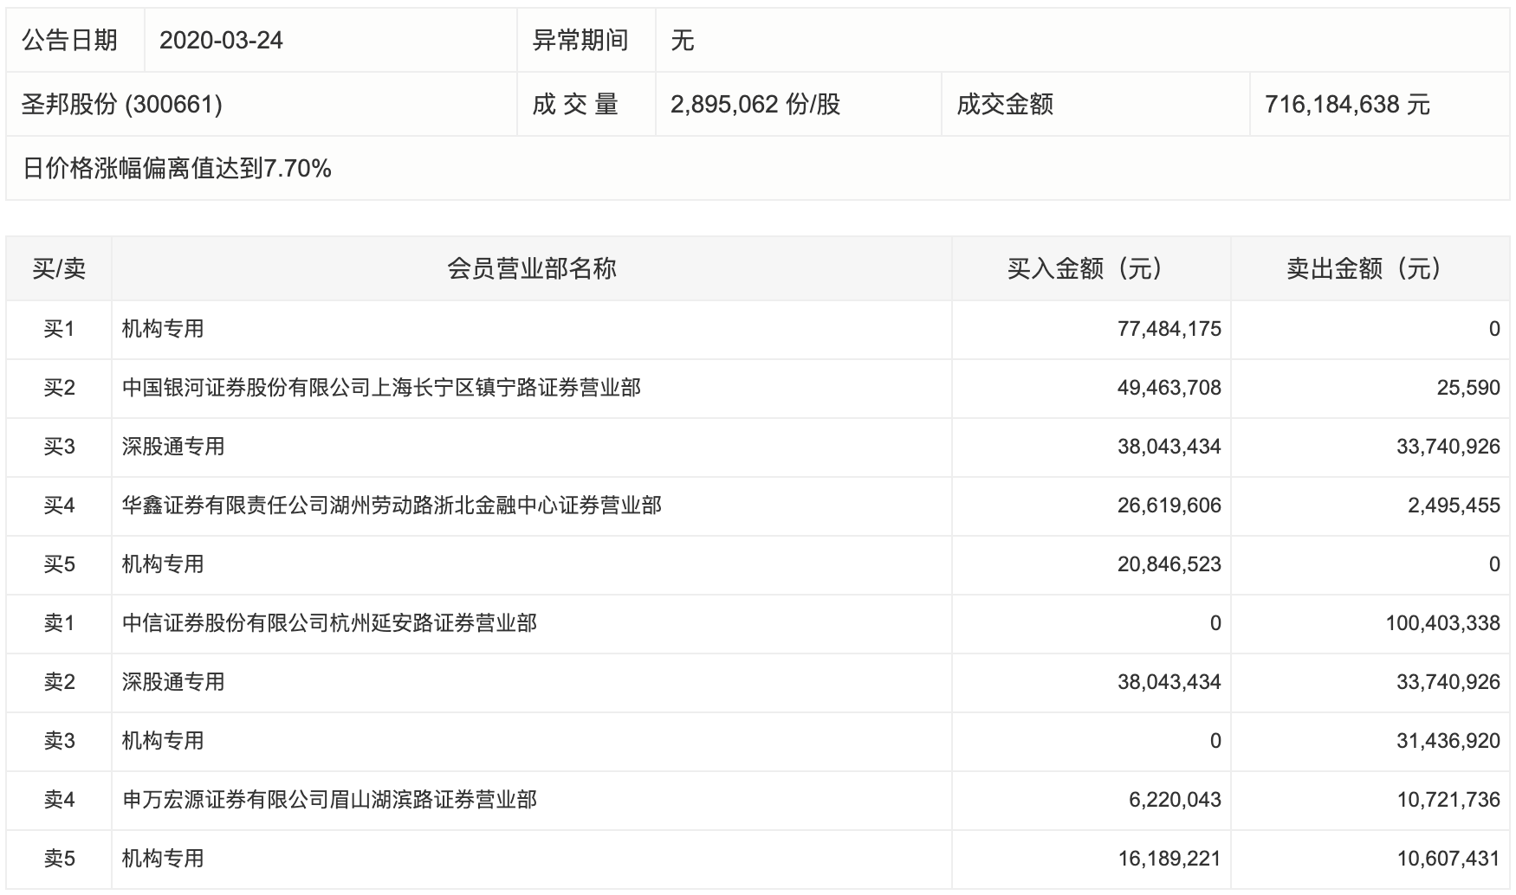The image size is (1516, 895).
Task: Select the 卖4 row label
Action: click(59, 800)
